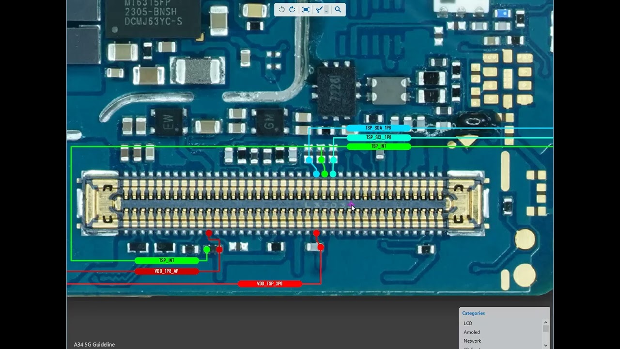Click the Categories panel heading
The height and width of the screenshot is (349, 620).
[473, 313]
